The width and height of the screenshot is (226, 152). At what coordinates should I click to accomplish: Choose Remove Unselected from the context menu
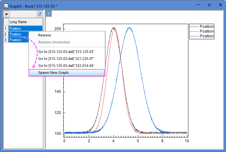(x=67, y=42)
